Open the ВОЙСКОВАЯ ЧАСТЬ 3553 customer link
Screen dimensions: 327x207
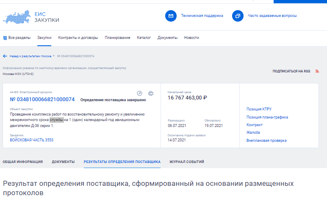coord(32,140)
